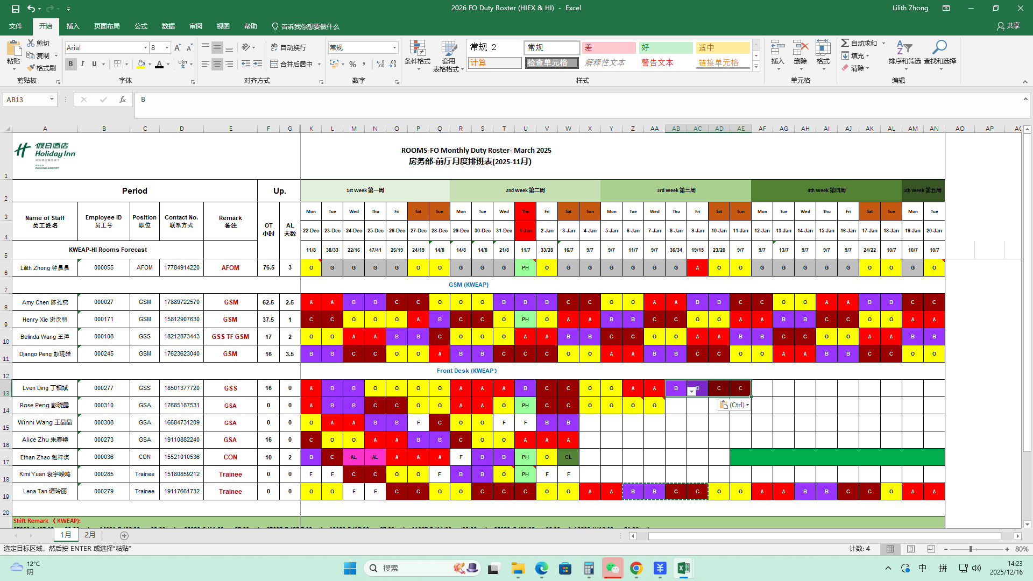Apply the 好 (Good) cell style
This screenshot has height=581, width=1033.
pyautogui.click(x=666, y=47)
